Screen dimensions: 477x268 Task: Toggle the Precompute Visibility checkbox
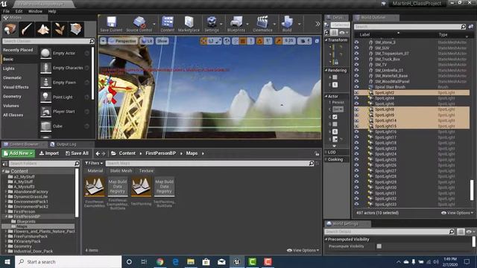click(x=379, y=246)
